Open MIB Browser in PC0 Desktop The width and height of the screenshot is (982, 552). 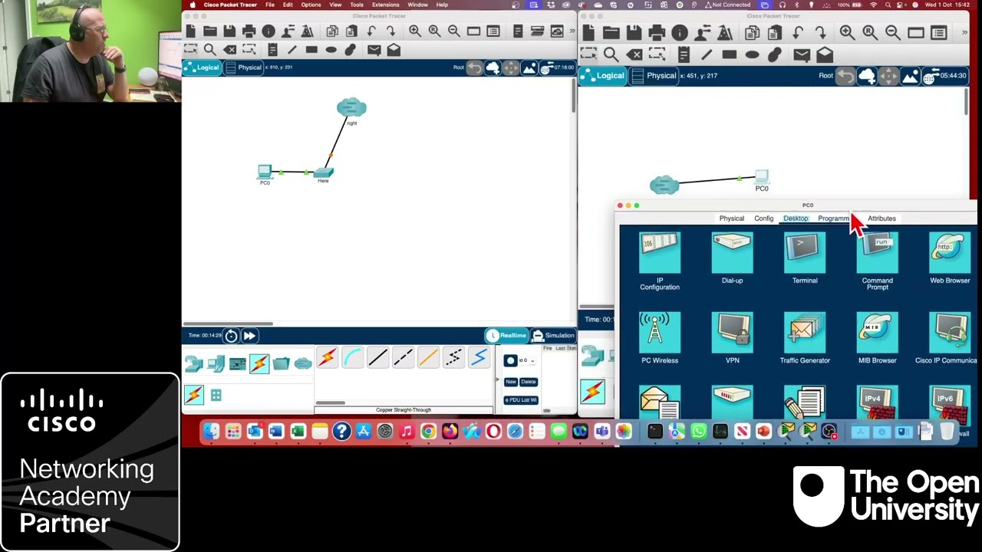click(x=877, y=338)
